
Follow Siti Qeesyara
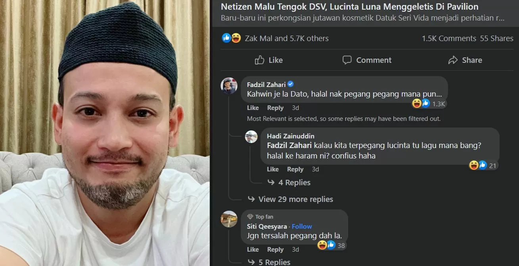pos(302,226)
